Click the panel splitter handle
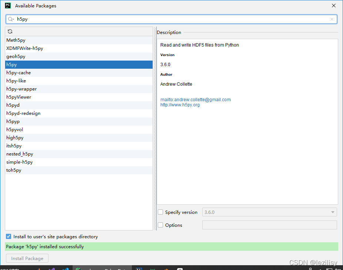Image resolution: width=343 pixels, height=270 pixels. coord(155,129)
